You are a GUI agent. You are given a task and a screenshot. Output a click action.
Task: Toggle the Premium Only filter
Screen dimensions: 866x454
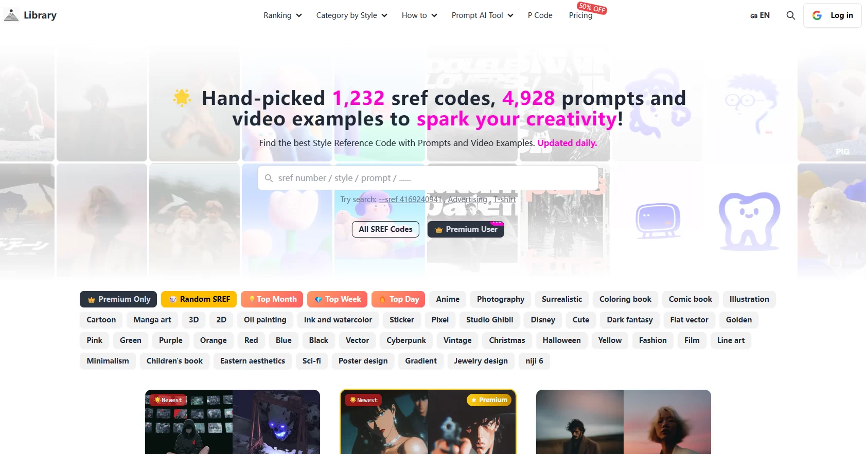[118, 299]
